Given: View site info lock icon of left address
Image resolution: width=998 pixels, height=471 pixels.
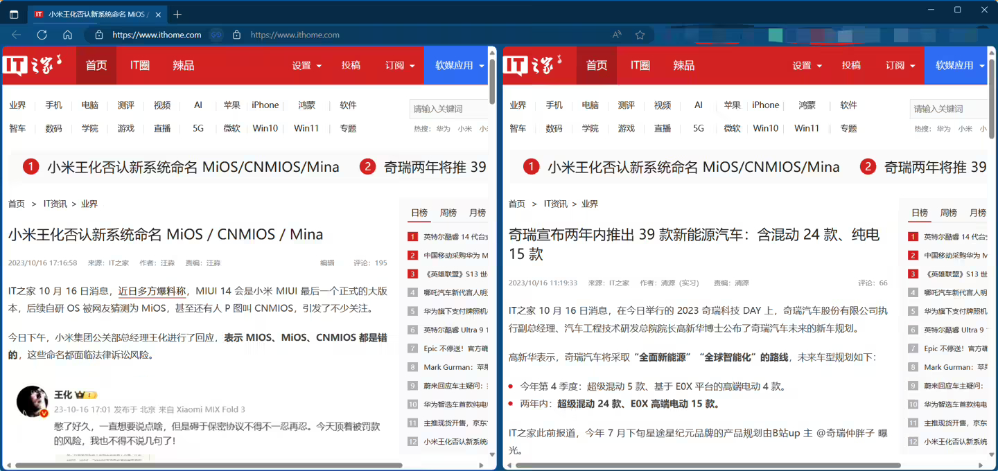Looking at the screenshot, I should (98, 35).
